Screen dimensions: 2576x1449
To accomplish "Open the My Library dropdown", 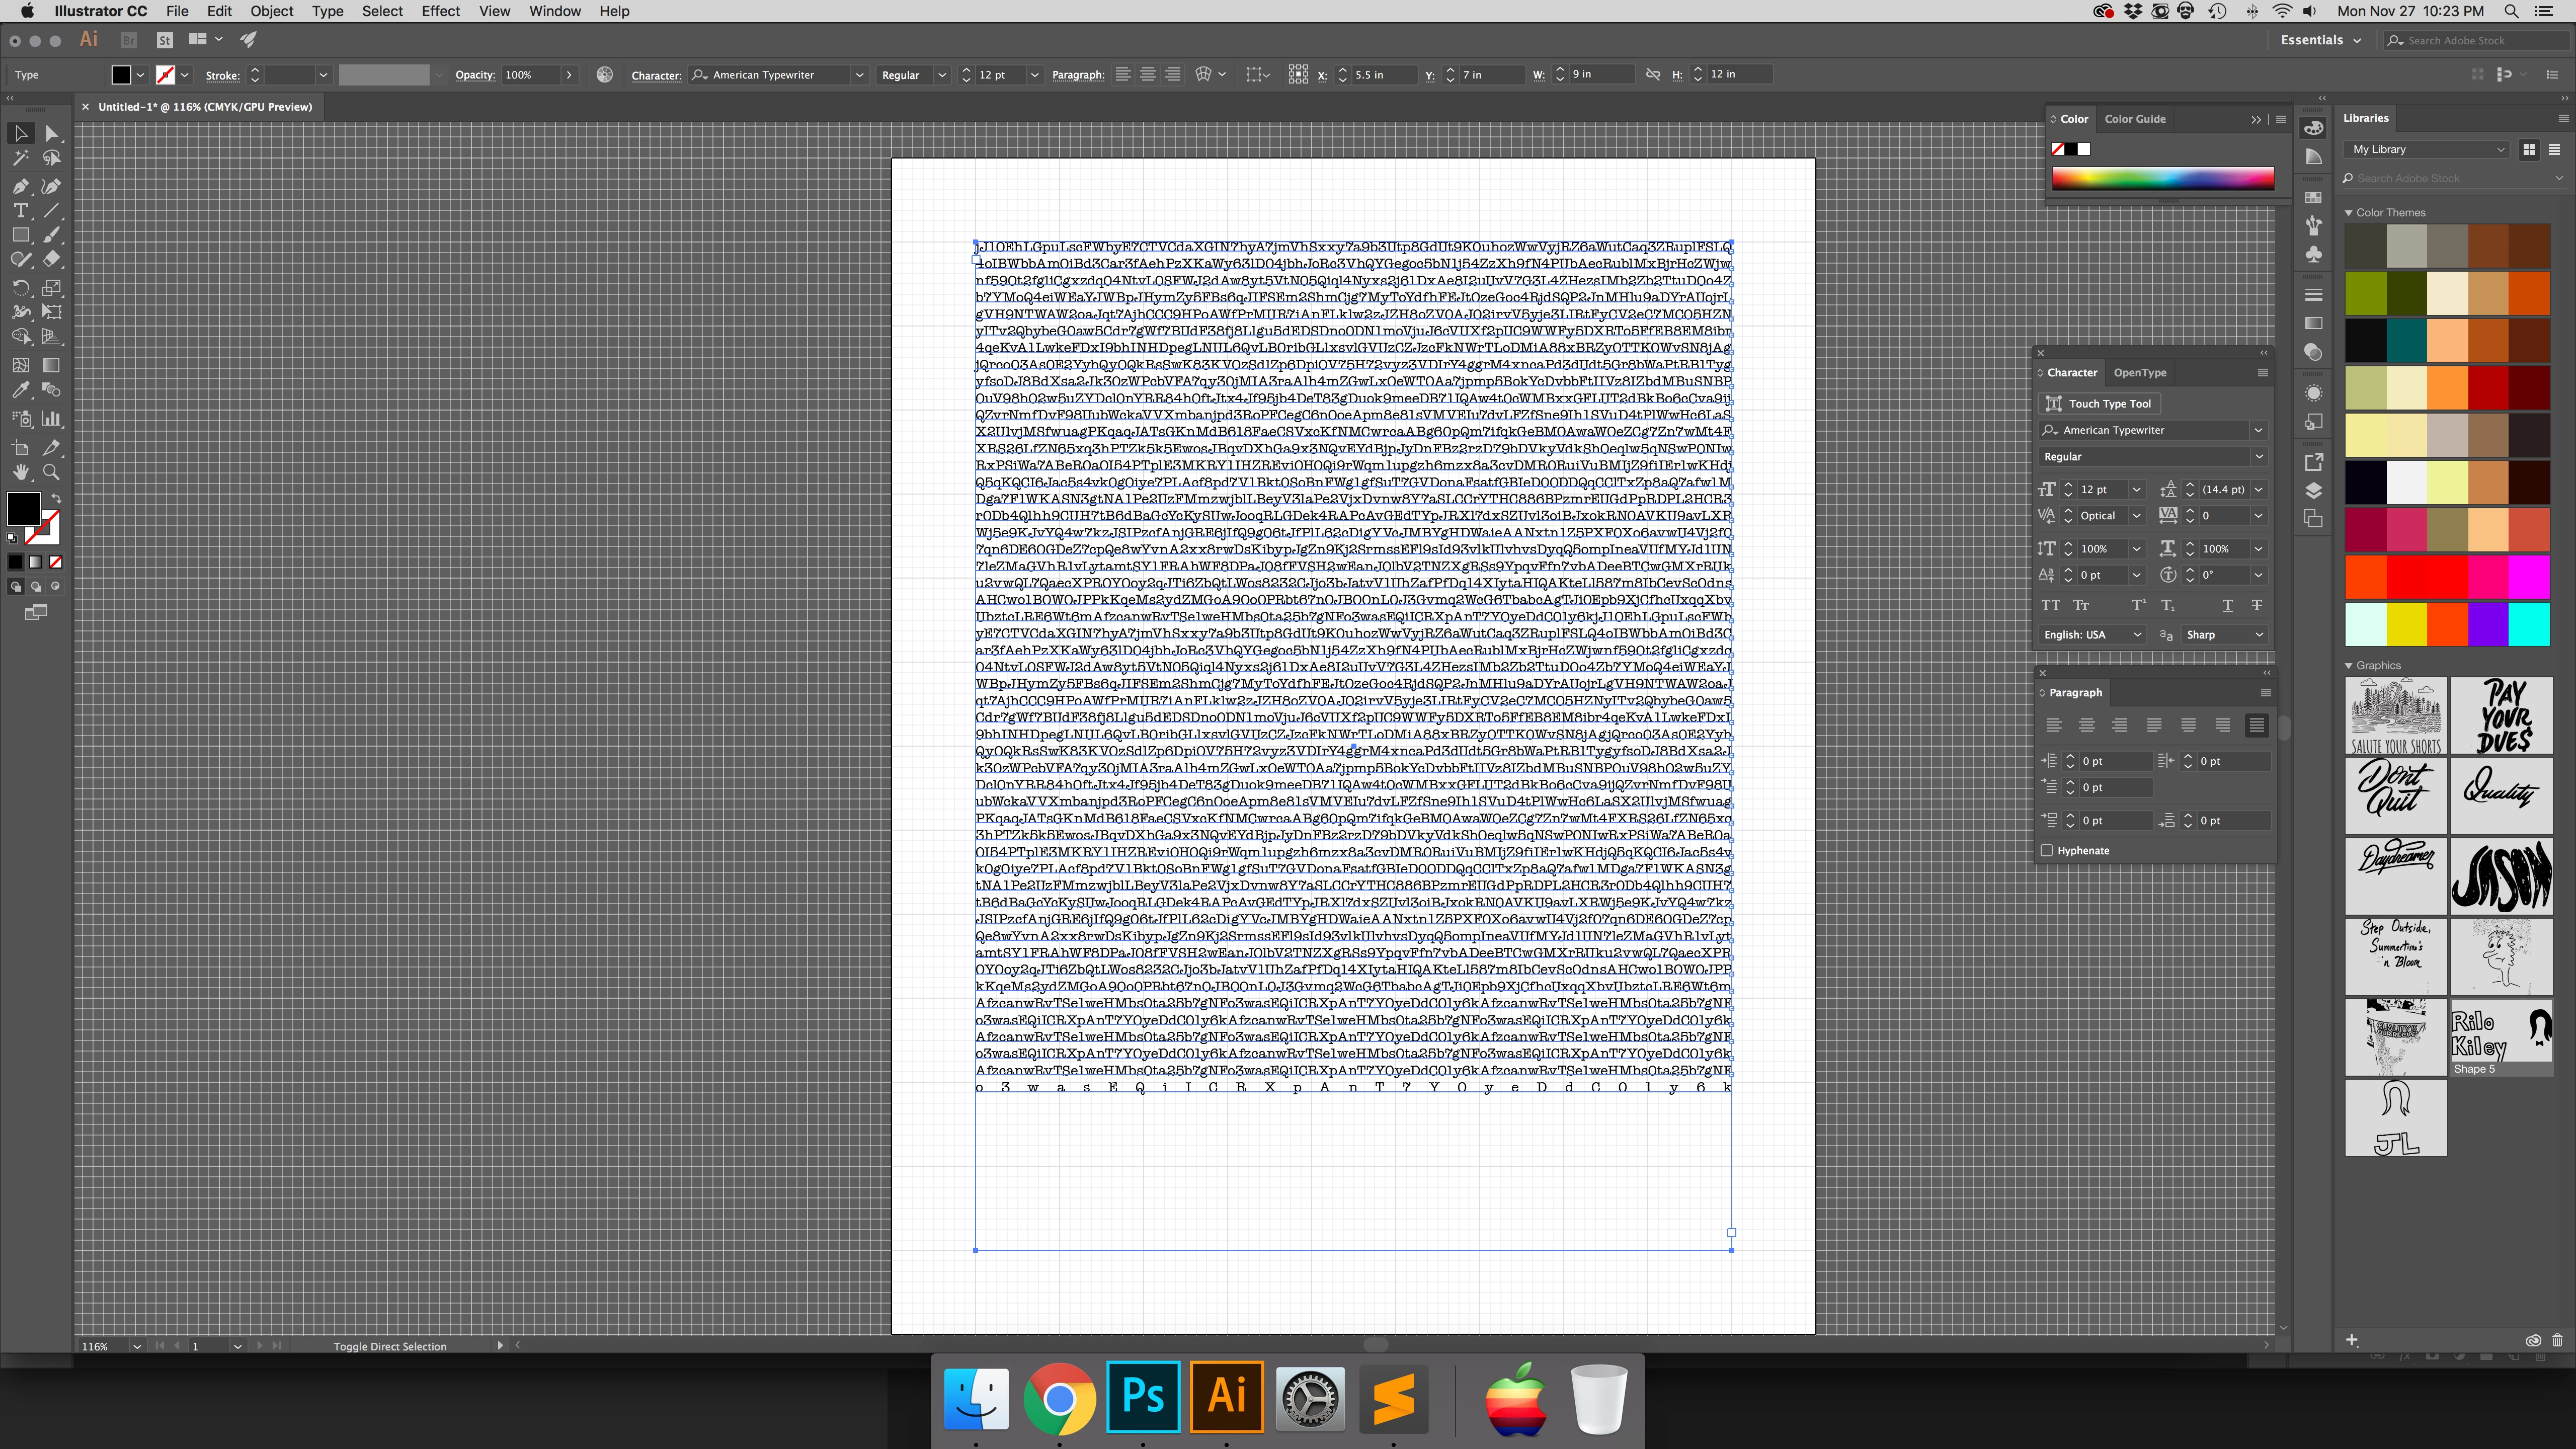I will pos(2427,149).
